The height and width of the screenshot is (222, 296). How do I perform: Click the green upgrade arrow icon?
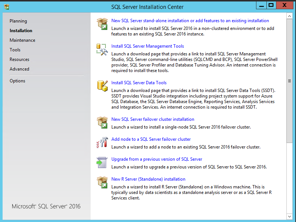[x=102, y=163]
